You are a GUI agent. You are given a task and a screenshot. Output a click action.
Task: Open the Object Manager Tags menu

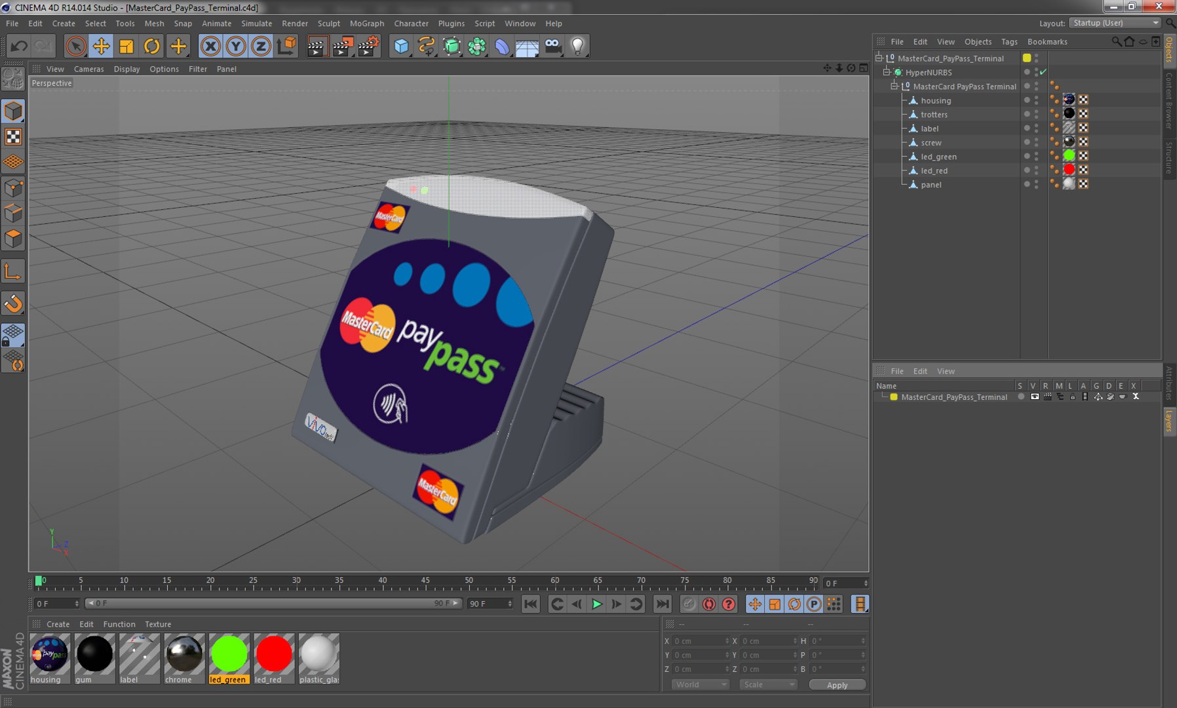tap(1009, 41)
